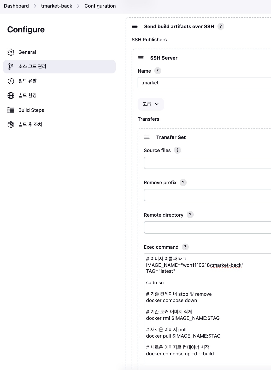Image resolution: width=271 pixels, height=370 pixels.
Task: Click the Transfer Set drag handle icon
Action: point(147,137)
